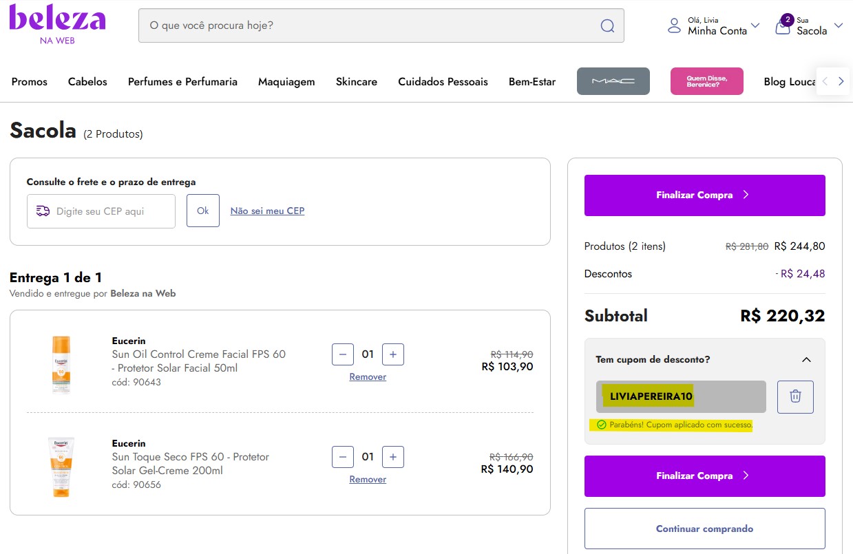This screenshot has width=853, height=554.
Task: Open Sun Oil Control product thumbnail
Action: 61,364
